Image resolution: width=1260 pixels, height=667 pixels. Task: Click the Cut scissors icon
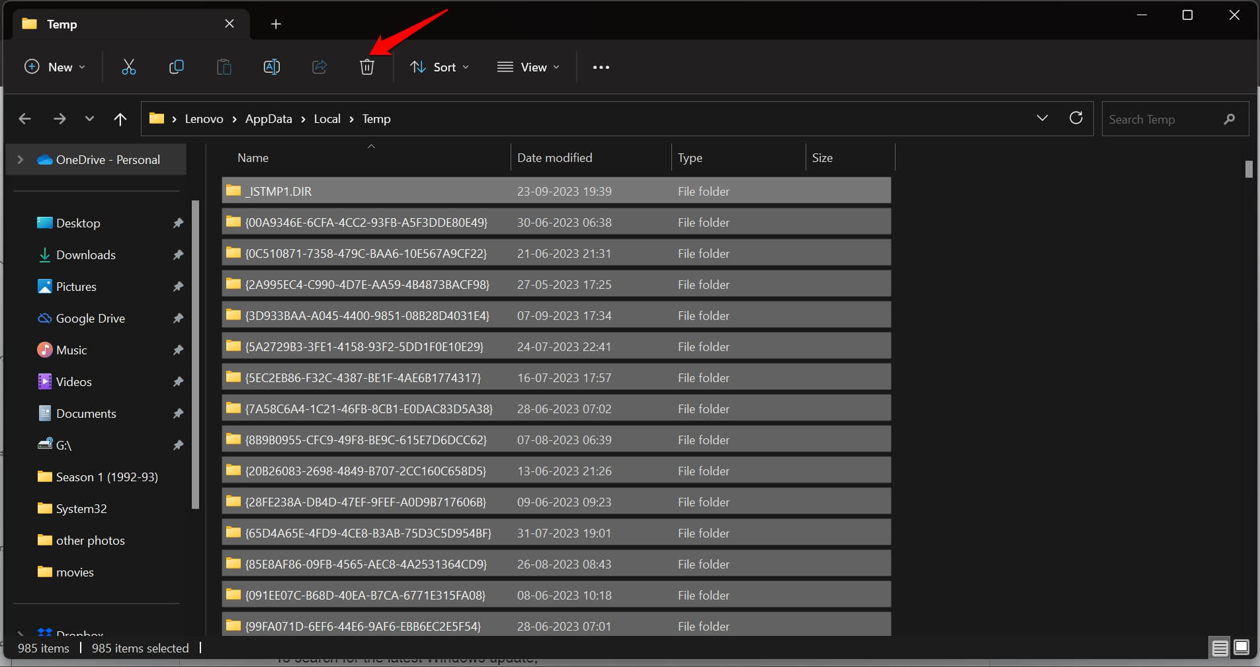coord(129,67)
